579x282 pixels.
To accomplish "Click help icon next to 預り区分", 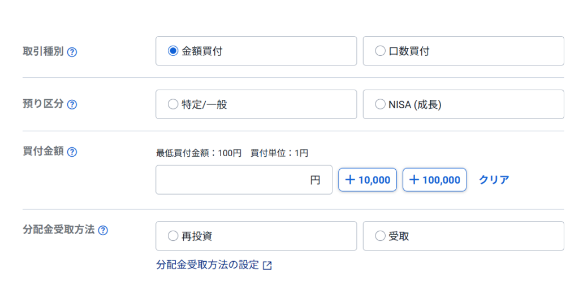I will (72, 105).
